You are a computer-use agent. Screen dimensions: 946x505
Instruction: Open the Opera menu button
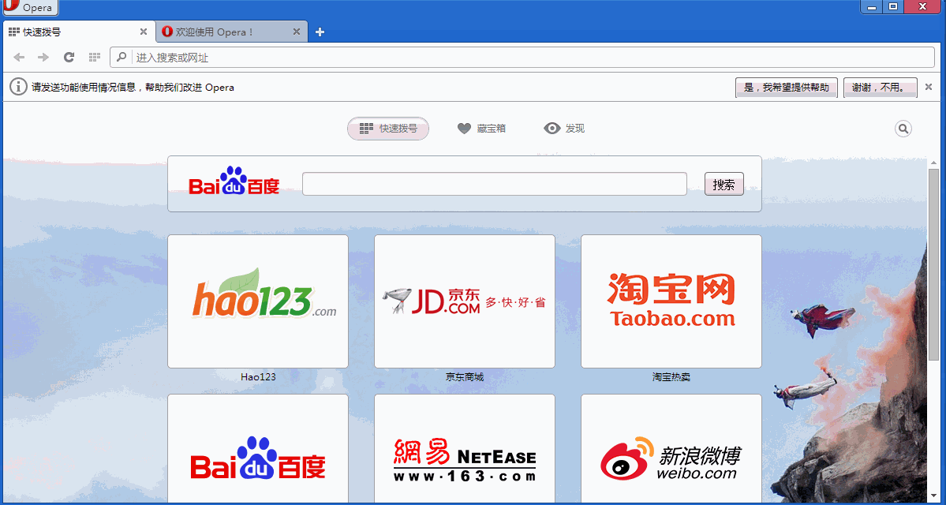[30, 8]
